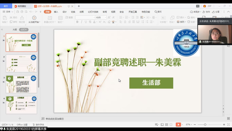Toggle italic formatting
The image size is (232, 131).
[82, 22]
